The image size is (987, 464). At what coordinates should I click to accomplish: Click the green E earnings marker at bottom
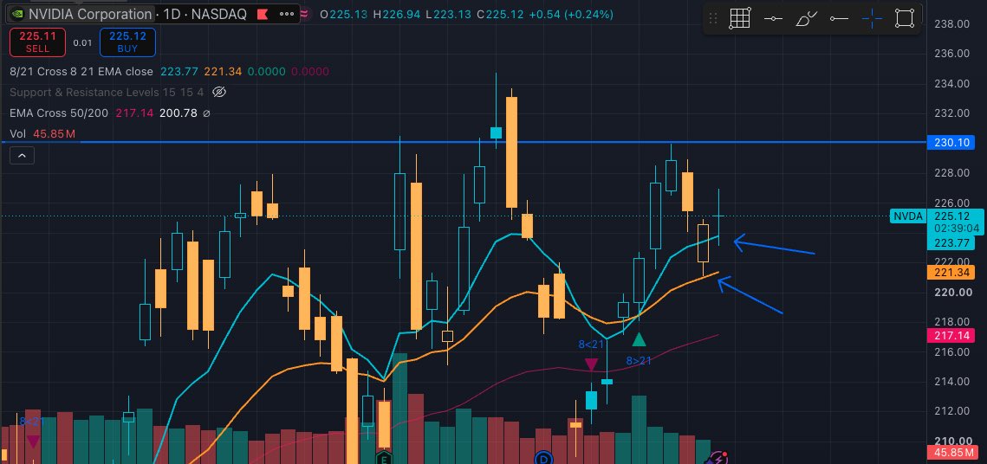383,458
